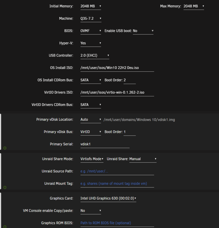This screenshot has width=219, height=228.
Task: Change the Primary vDisk Location dropdown
Action: (x=91, y=119)
